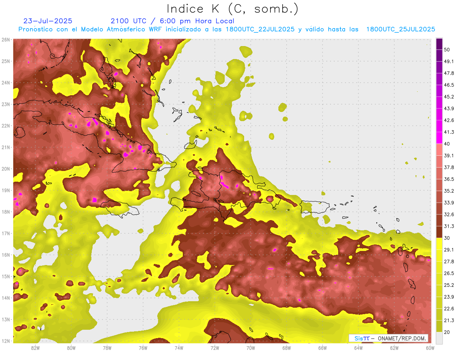Image resolution: width=457 pixels, height=353 pixels.
Task: Click the 'Indice K (C, somb.)' title
Action: tap(232, 9)
